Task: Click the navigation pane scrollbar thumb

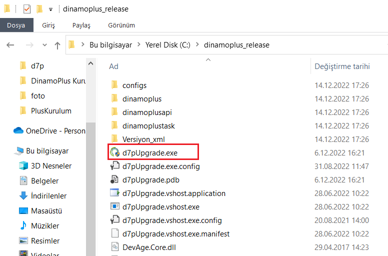Action: click(x=91, y=189)
